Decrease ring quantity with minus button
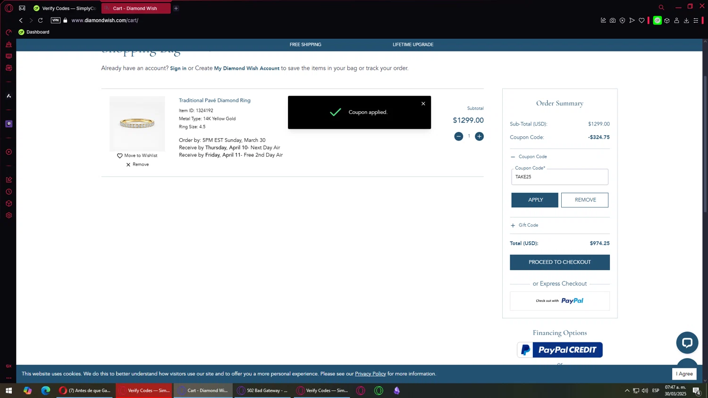Screen dimensions: 708x398 click(x=458, y=136)
